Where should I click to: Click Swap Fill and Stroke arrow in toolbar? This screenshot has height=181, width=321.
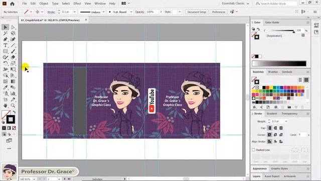14,112
